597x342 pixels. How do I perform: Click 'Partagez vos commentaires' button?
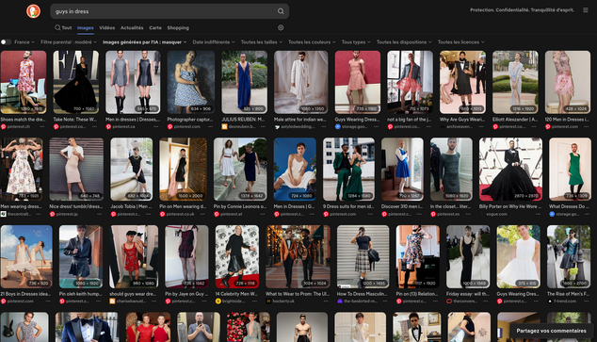pyautogui.click(x=551, y=331)
